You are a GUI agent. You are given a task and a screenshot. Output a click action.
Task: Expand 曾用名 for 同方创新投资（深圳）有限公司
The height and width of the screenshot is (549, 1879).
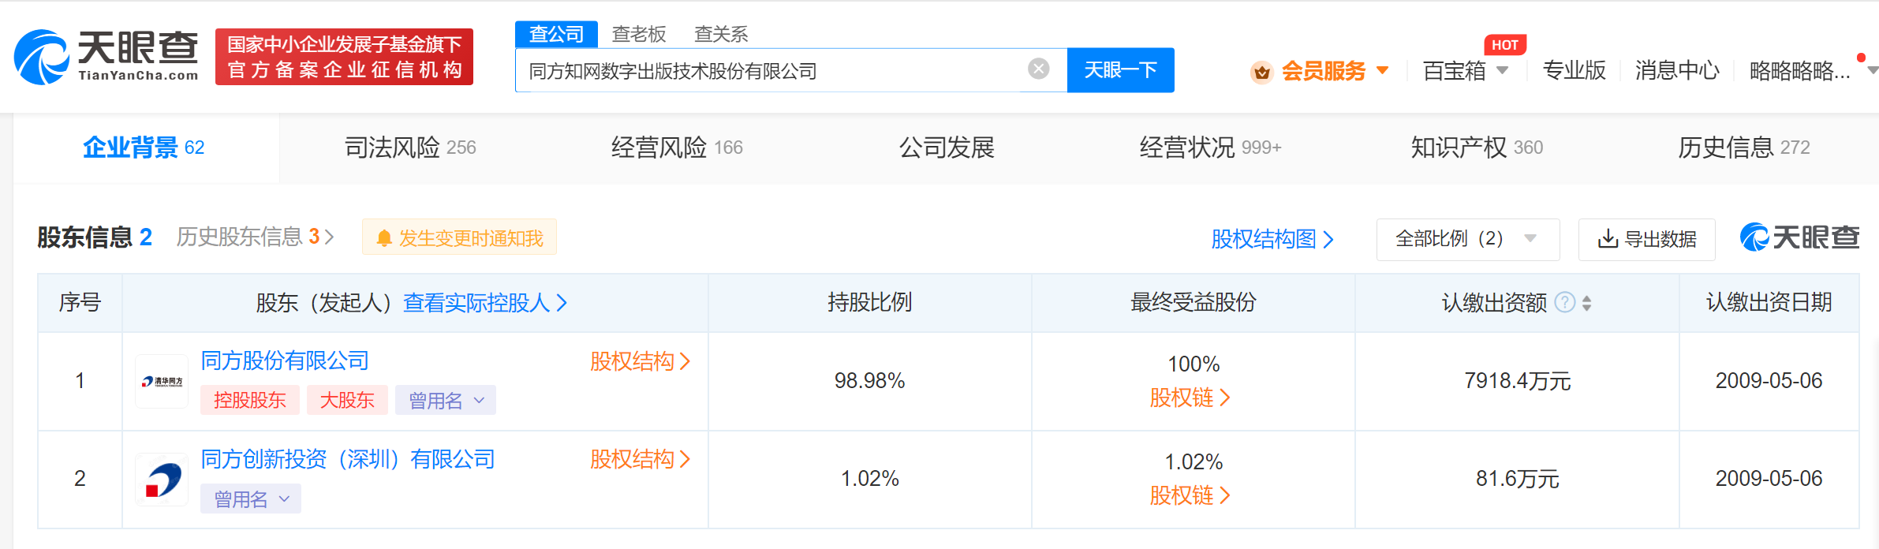coord(251,499)
